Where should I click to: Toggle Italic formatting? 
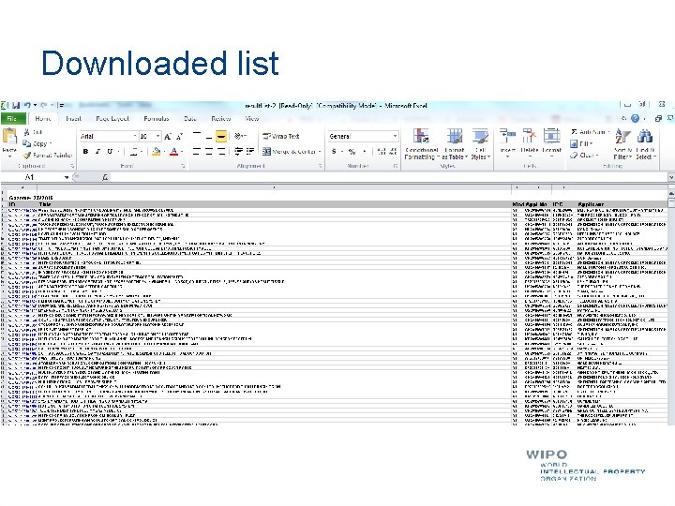coord(97,152)
